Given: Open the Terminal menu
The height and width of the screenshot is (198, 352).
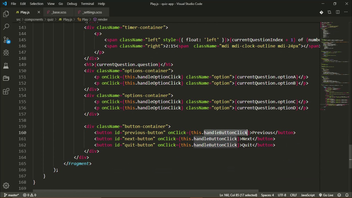Looking at the screenshot, I should 87,4.
